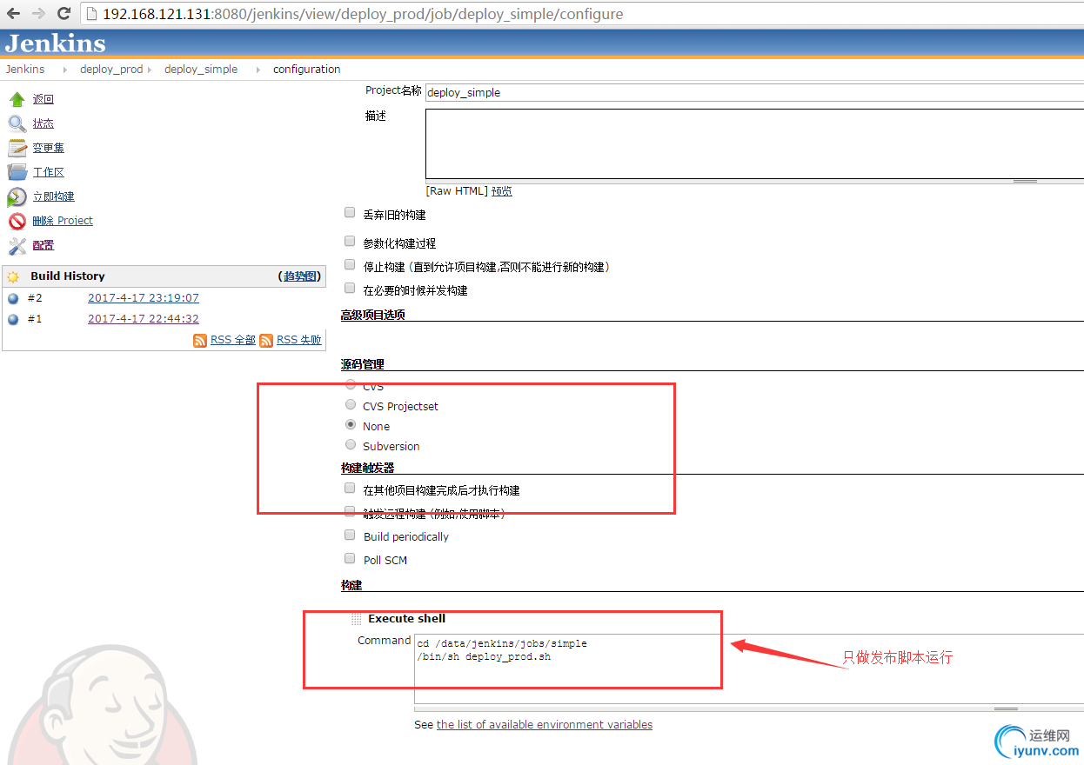
Task: Click the RSS 全部 feed icon
Action: 200,340
